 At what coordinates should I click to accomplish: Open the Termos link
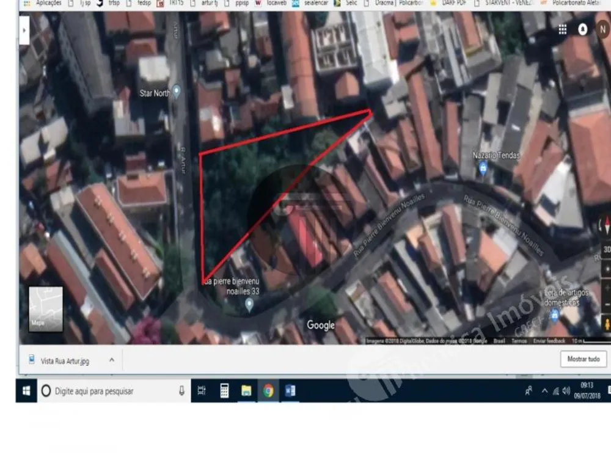pos(519,341)
